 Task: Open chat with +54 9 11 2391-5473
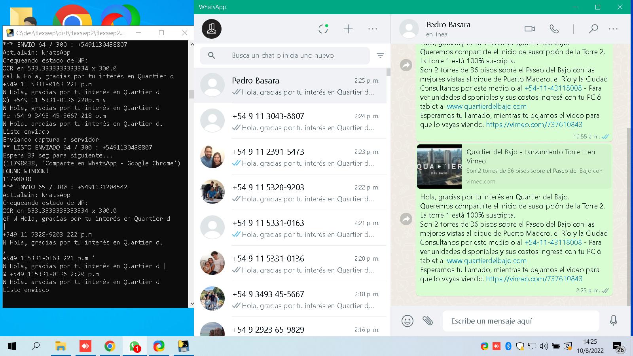(290, 157)
